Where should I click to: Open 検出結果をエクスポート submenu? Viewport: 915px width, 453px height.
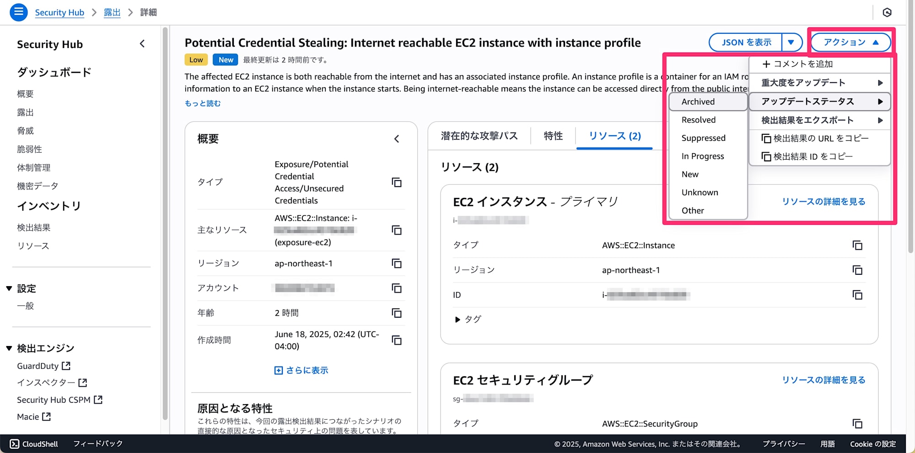point(820,120)
